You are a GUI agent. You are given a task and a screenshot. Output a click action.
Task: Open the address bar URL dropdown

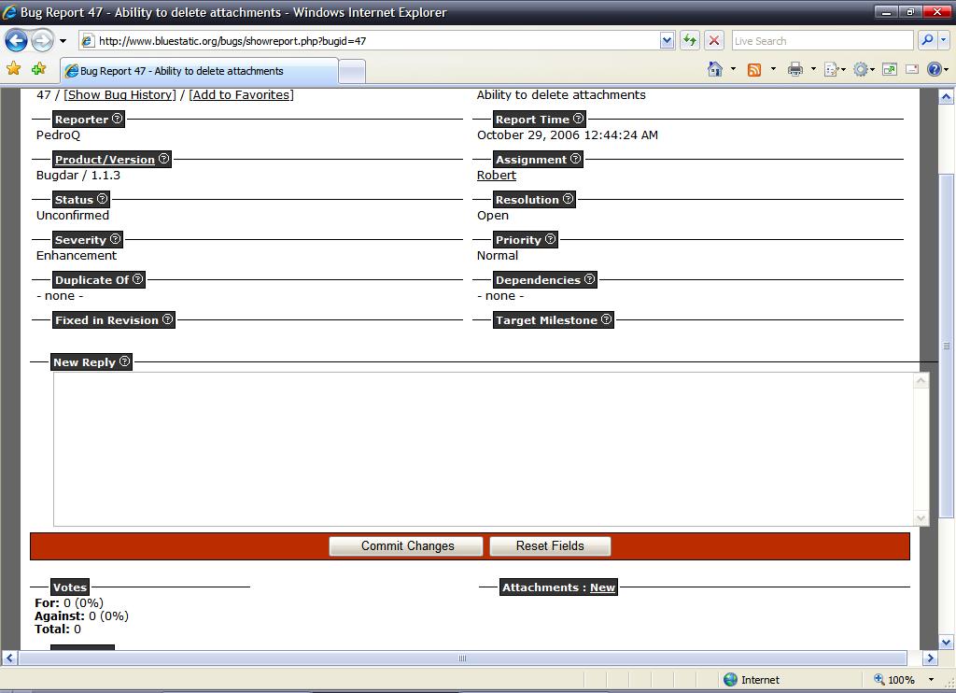click(x=667, y=40)
